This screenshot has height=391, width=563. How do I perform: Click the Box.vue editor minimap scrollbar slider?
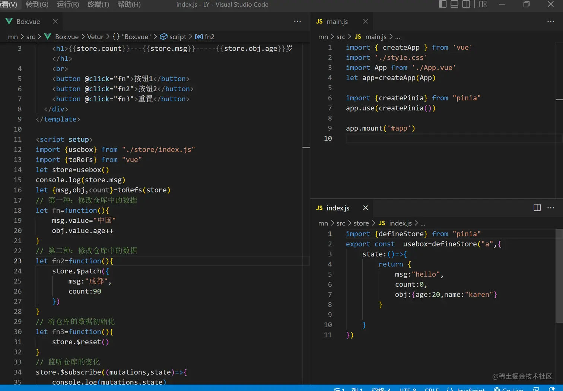point(306,147)
